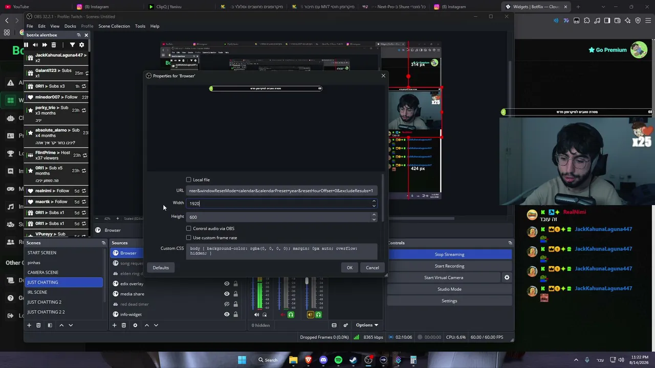Move the selected source down
The image size is (655, 368).
[x=156, y=325]
